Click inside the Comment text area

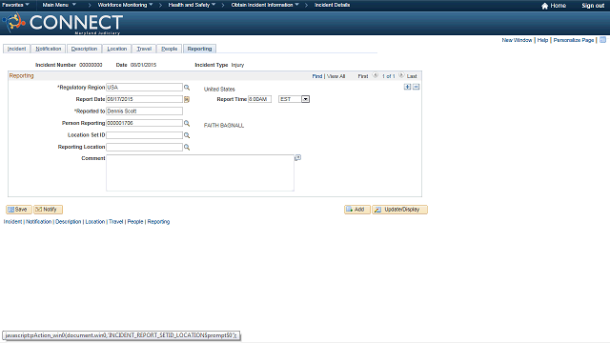point(200,173)
